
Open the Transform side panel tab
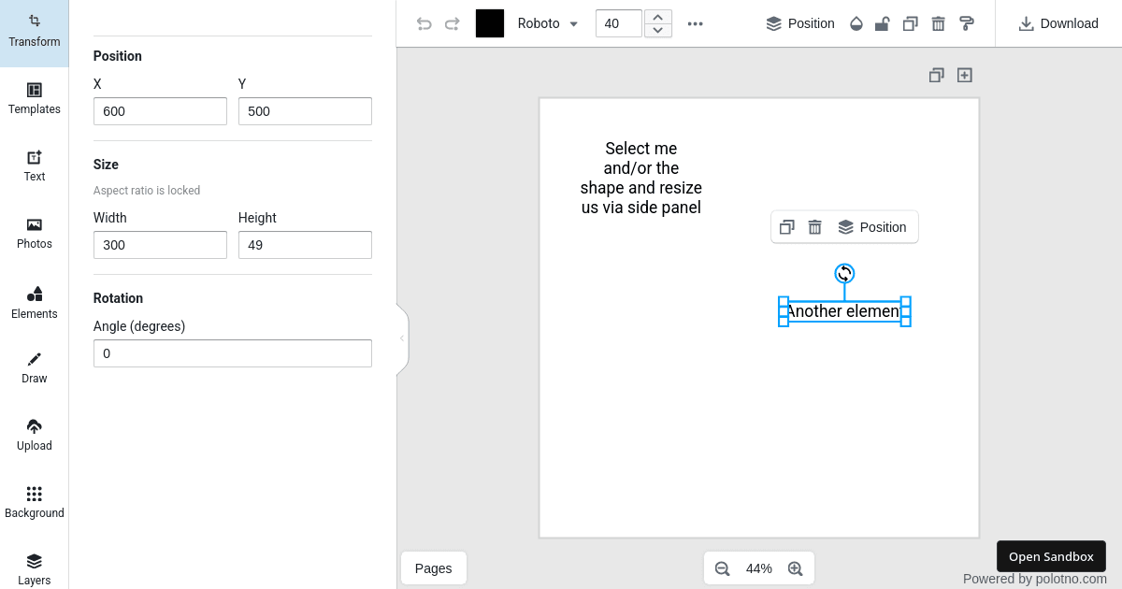[x=34, y=34]
